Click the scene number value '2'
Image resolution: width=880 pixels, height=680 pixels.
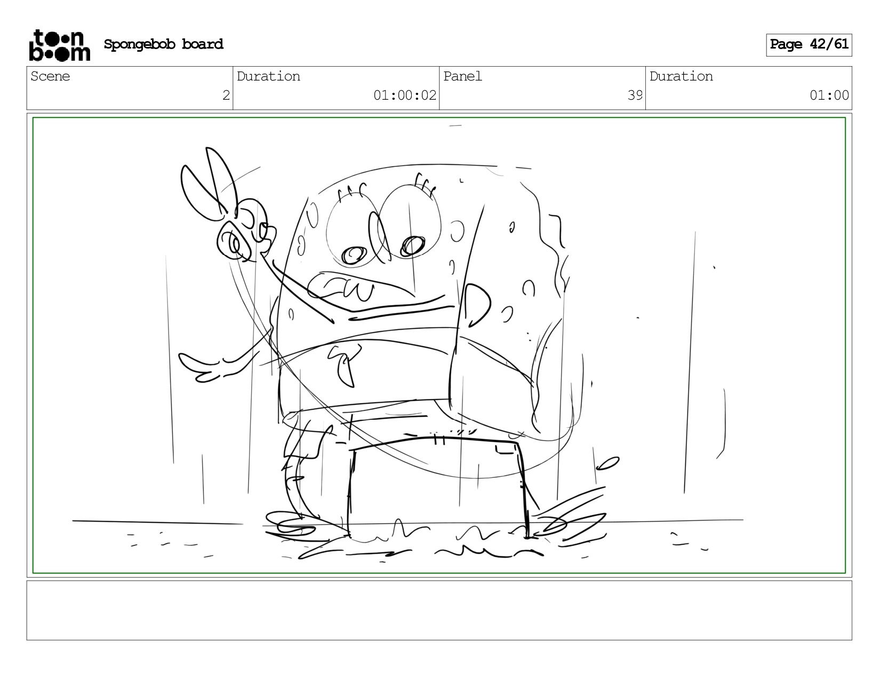[x=226, y=95]
